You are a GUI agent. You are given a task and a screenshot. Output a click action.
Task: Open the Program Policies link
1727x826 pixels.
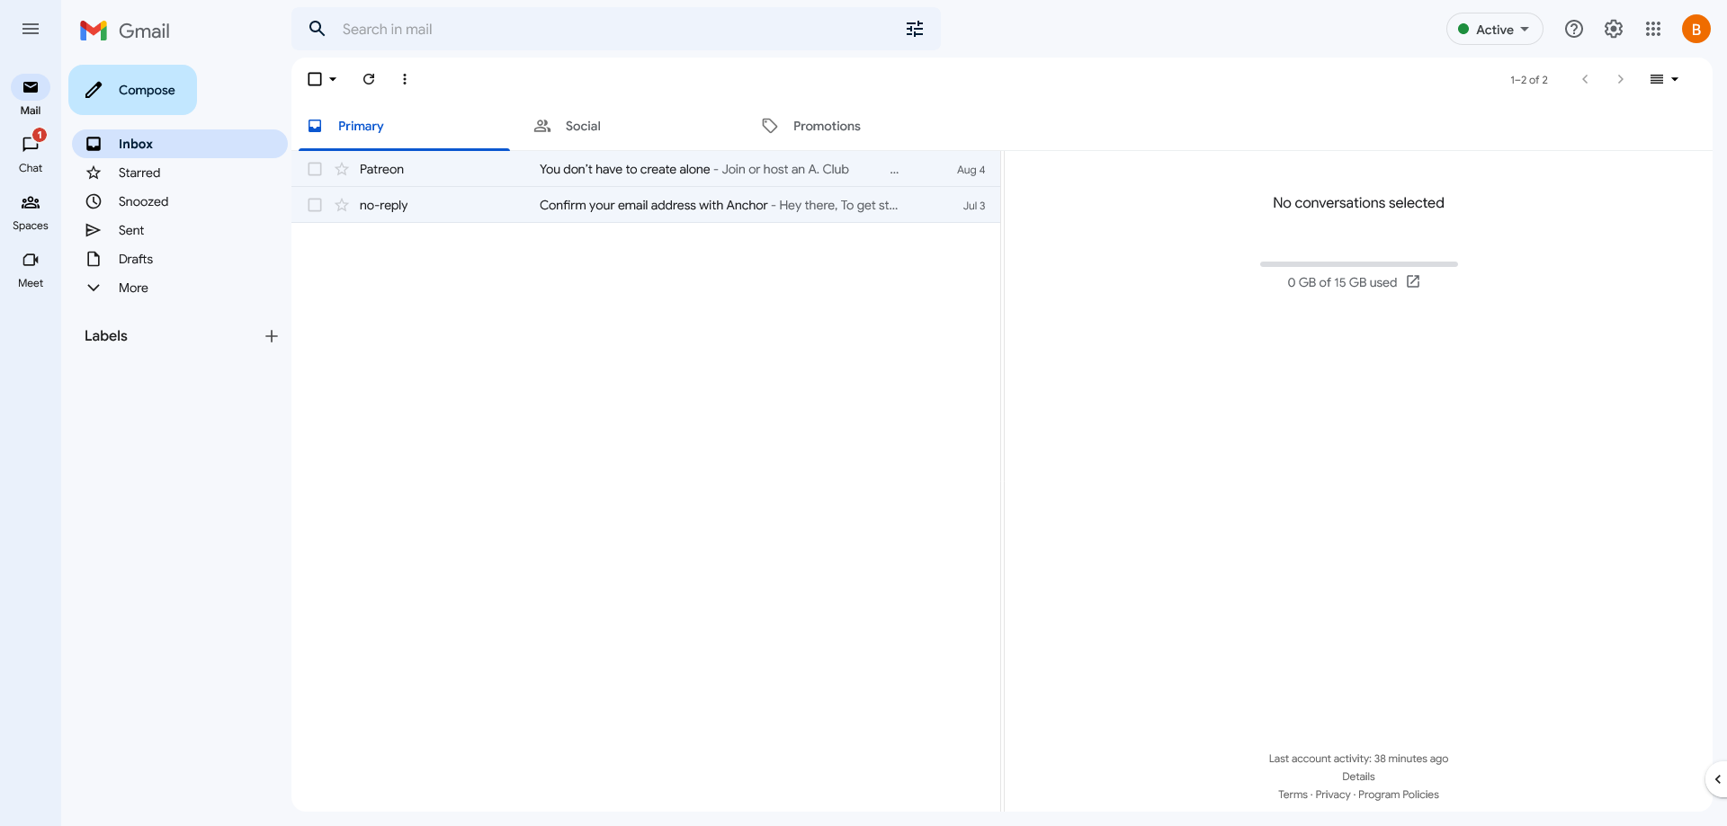pyautogui.click(x=1399, y=795)
